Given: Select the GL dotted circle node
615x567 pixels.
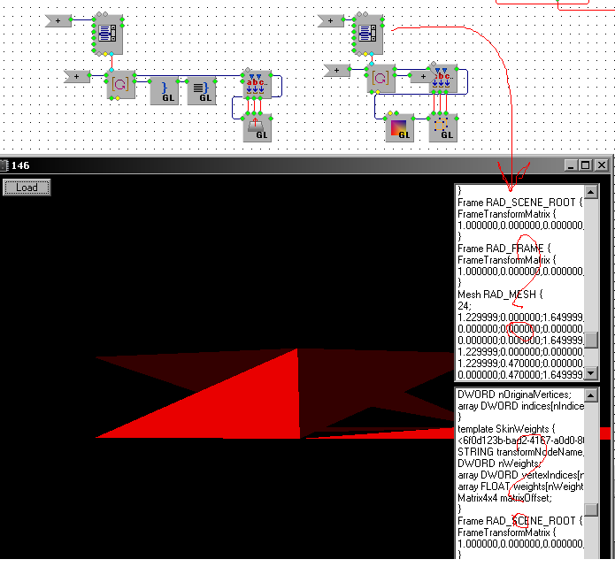Looking at the screenshot, I should point(442,129).
